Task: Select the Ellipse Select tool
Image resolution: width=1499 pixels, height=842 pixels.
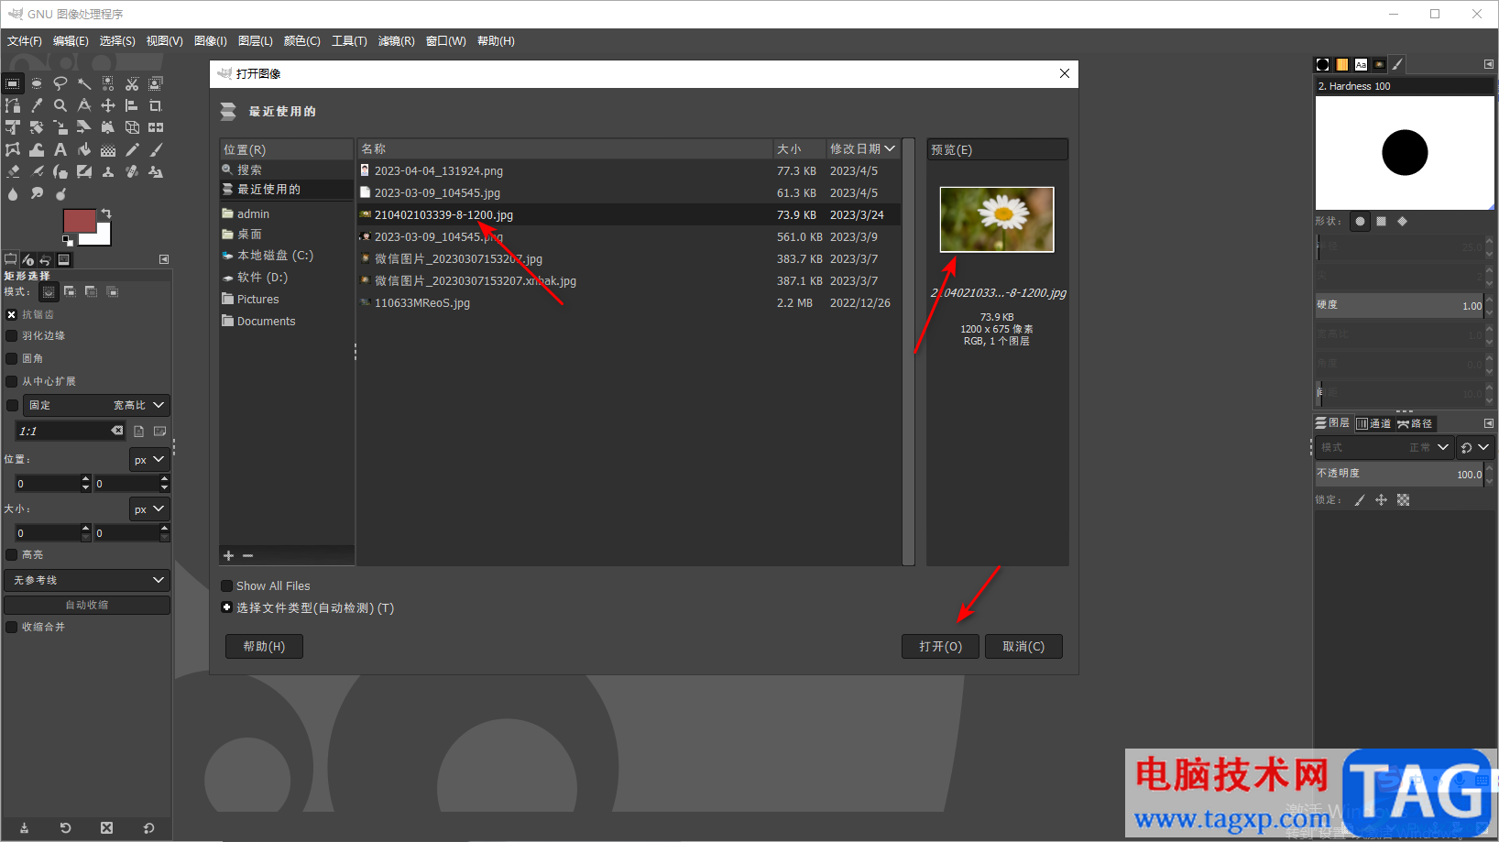Action: tap(37, 83)
